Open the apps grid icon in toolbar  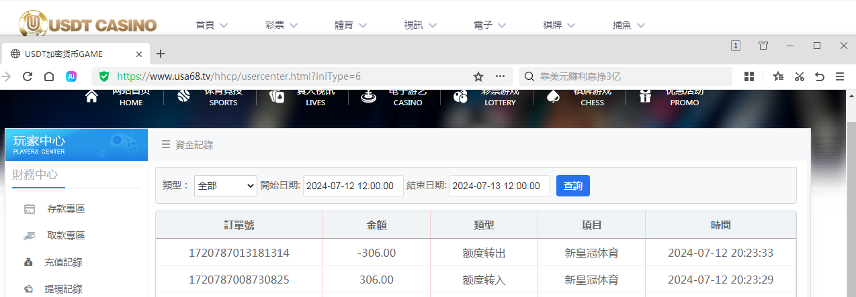(x=749, y=76)
